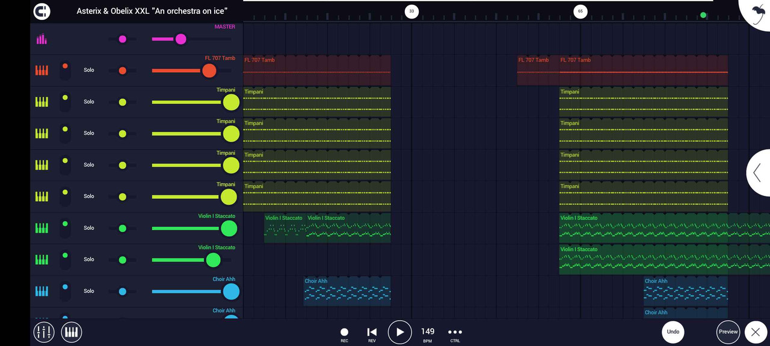Viewport: 770px width, 346px height.
Task: Open the upper Violin I Staccato instrument icon
Action: [42, 228]
